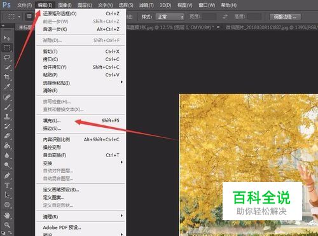Screen dimensions: 318x236
Task: Close the CMYK/8# document tab
Action: click(x=218, y=27)
